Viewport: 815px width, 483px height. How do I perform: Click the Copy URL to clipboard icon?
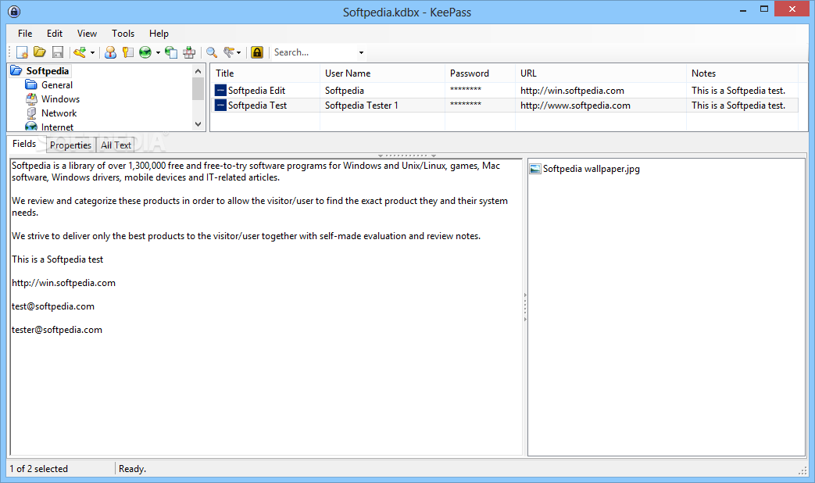(x=171, y=52)
